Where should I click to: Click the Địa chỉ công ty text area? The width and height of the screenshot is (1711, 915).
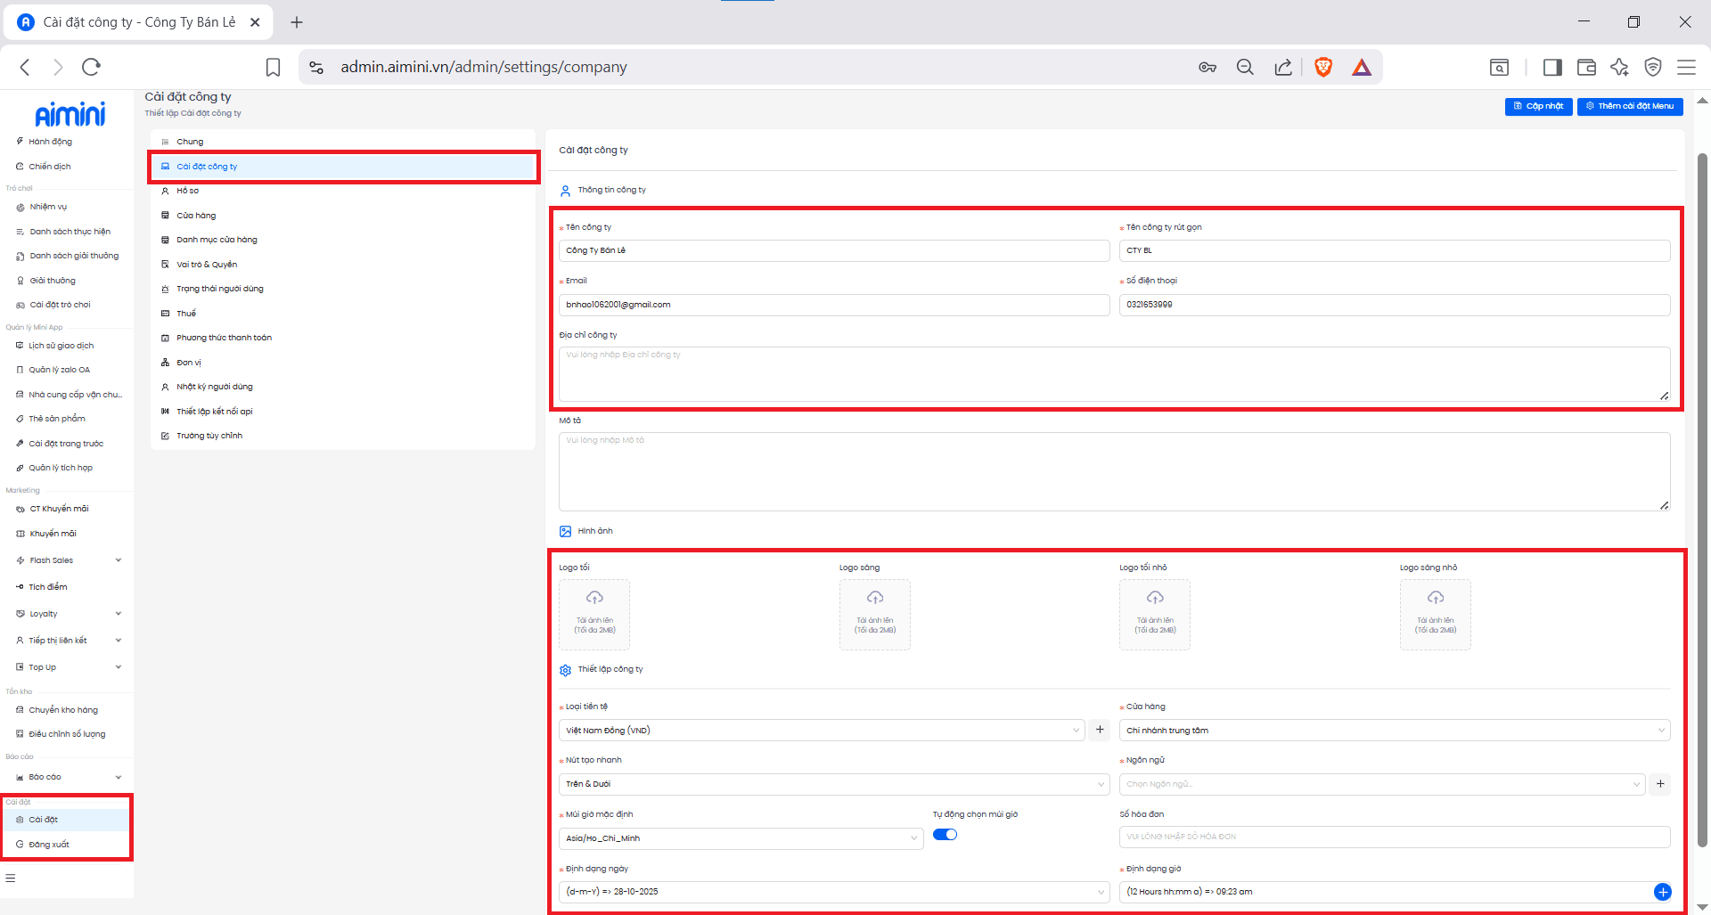(1114, 374)
